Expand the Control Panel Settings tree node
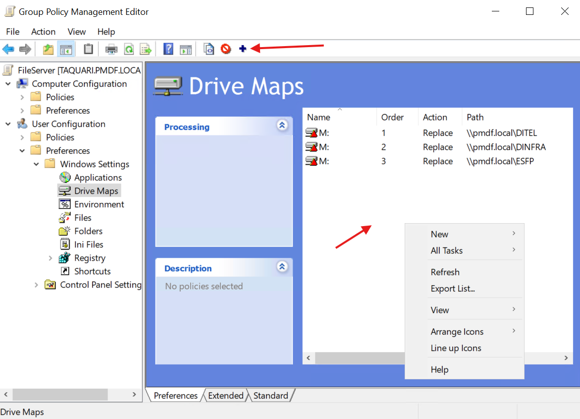 [x=36, y=285]
